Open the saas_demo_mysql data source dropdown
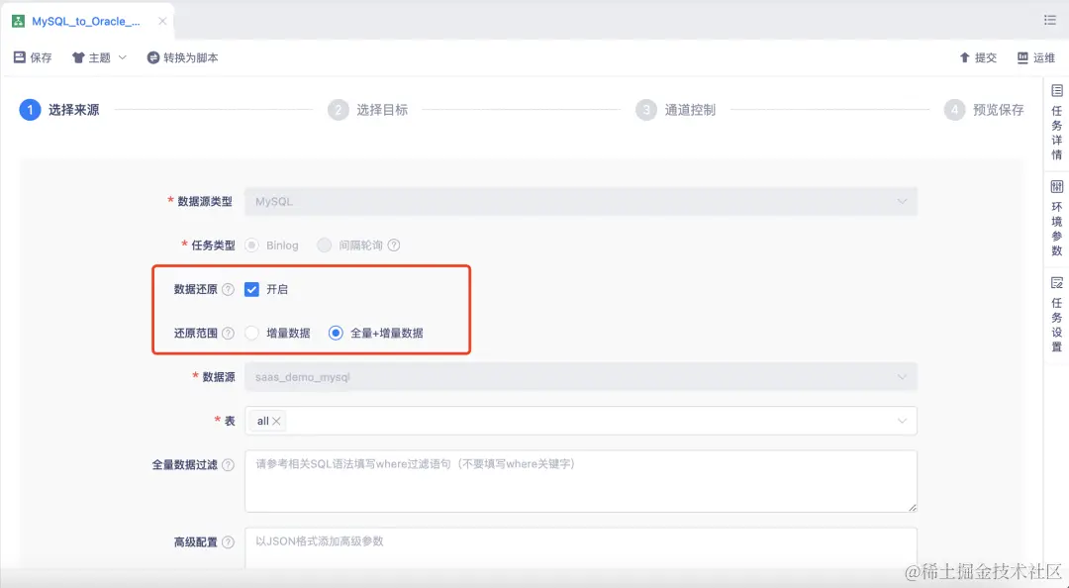This screenshot has height=588, width=1069. (581, 376)
